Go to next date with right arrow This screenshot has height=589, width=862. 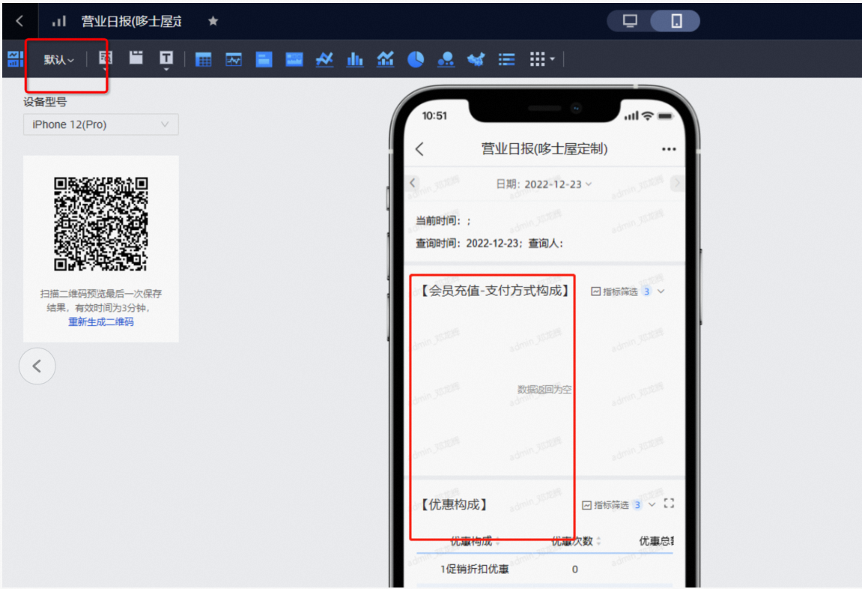coord(677,183)
